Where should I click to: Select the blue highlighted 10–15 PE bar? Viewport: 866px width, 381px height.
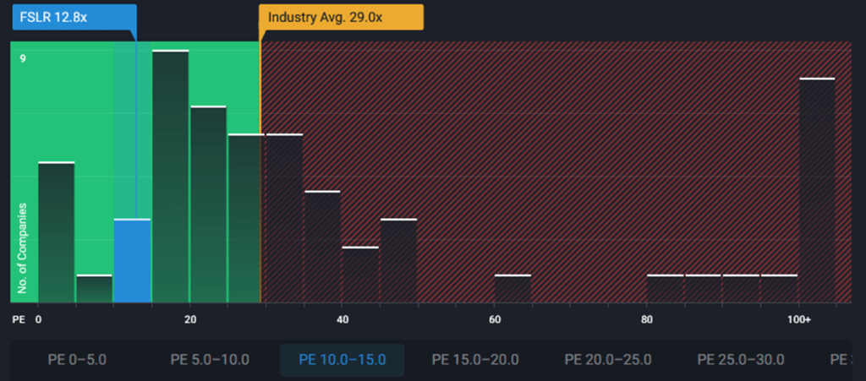[x=133, y=261]
